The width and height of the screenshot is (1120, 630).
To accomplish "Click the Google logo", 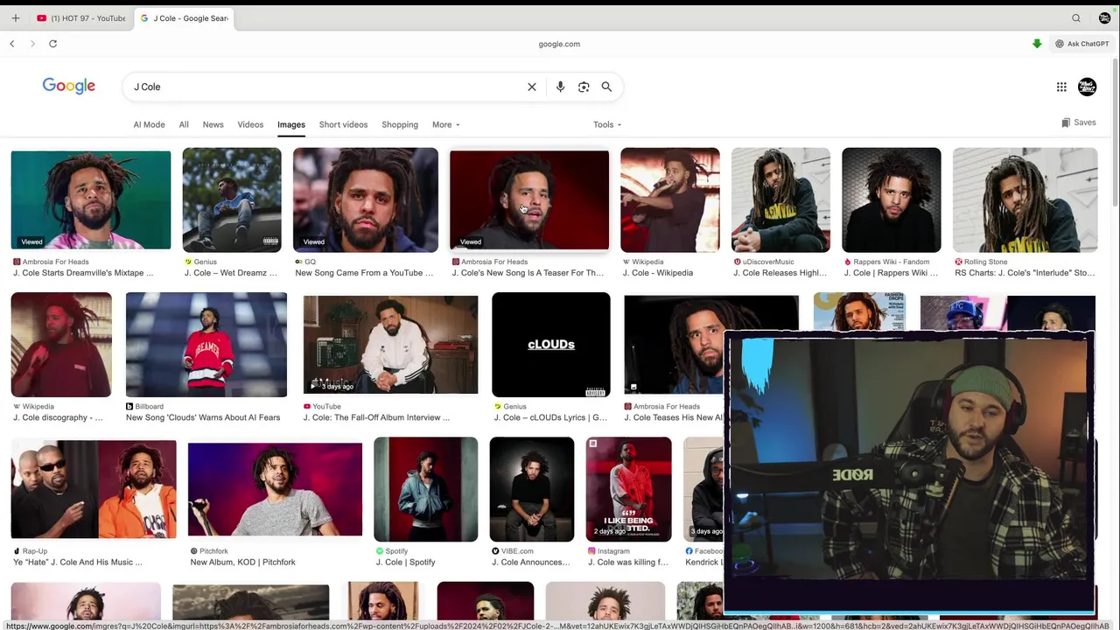I will [69, 86].
